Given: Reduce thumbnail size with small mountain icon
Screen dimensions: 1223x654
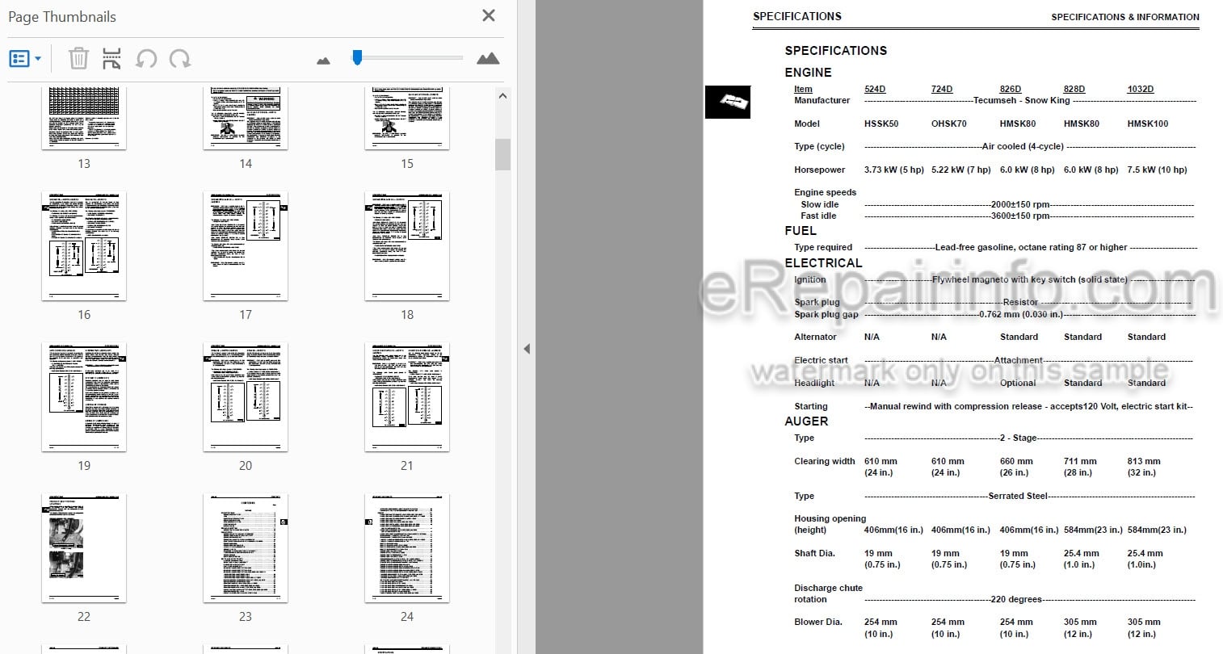Looking at the screenshot, I should pyautogui.click(x=323, y=60).
